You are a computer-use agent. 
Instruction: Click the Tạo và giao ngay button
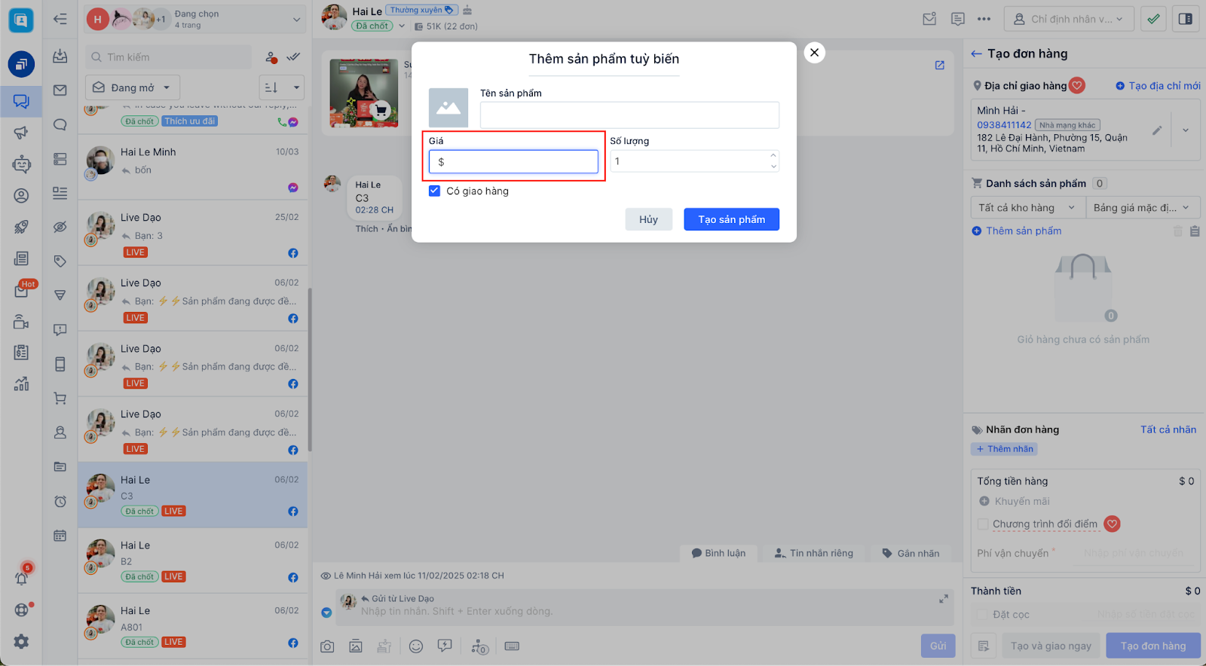click(x=1051, y=646)
